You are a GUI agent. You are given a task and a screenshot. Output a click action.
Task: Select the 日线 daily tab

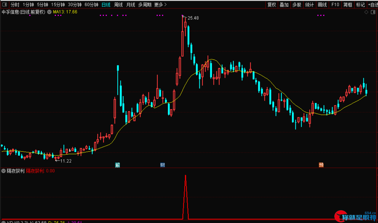click(x=106, y=5)
